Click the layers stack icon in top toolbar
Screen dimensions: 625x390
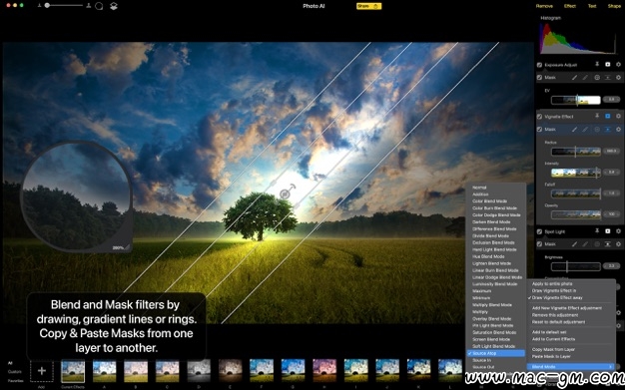(x=113, y=6)
